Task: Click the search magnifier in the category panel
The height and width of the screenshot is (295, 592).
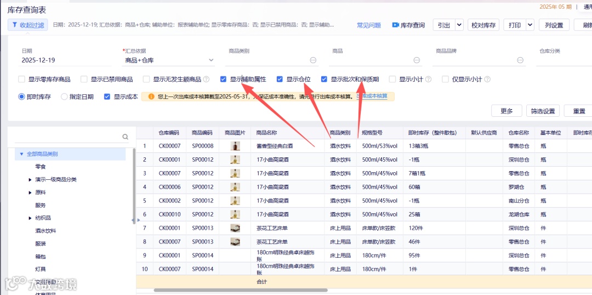Action: [126, 137]
